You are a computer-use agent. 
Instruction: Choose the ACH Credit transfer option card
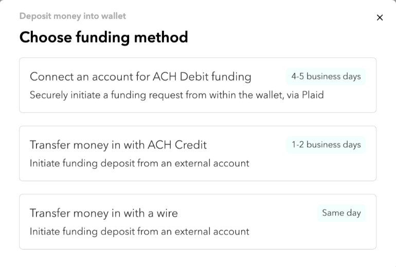tap(197, 154)
